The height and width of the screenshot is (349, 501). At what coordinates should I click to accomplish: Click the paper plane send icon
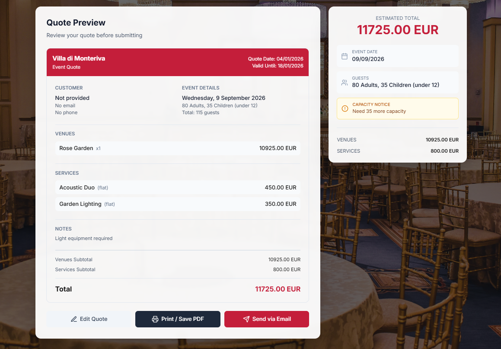pyautogui.click(x=246, y=319)
